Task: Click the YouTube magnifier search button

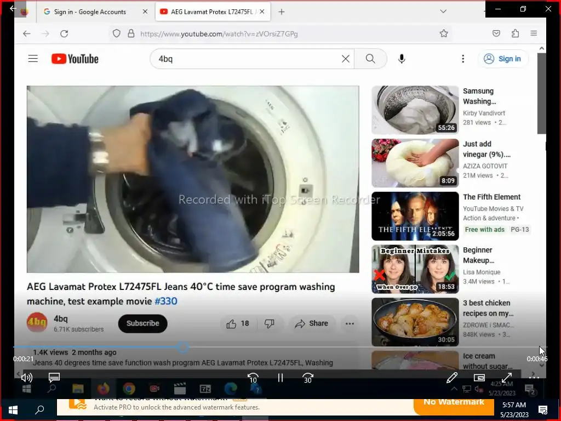Action: point(370,59)
